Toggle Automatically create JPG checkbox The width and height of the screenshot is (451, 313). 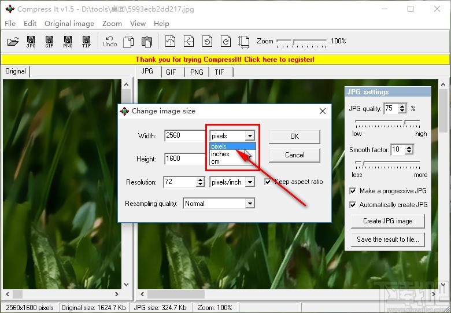(x=353, y=205)
